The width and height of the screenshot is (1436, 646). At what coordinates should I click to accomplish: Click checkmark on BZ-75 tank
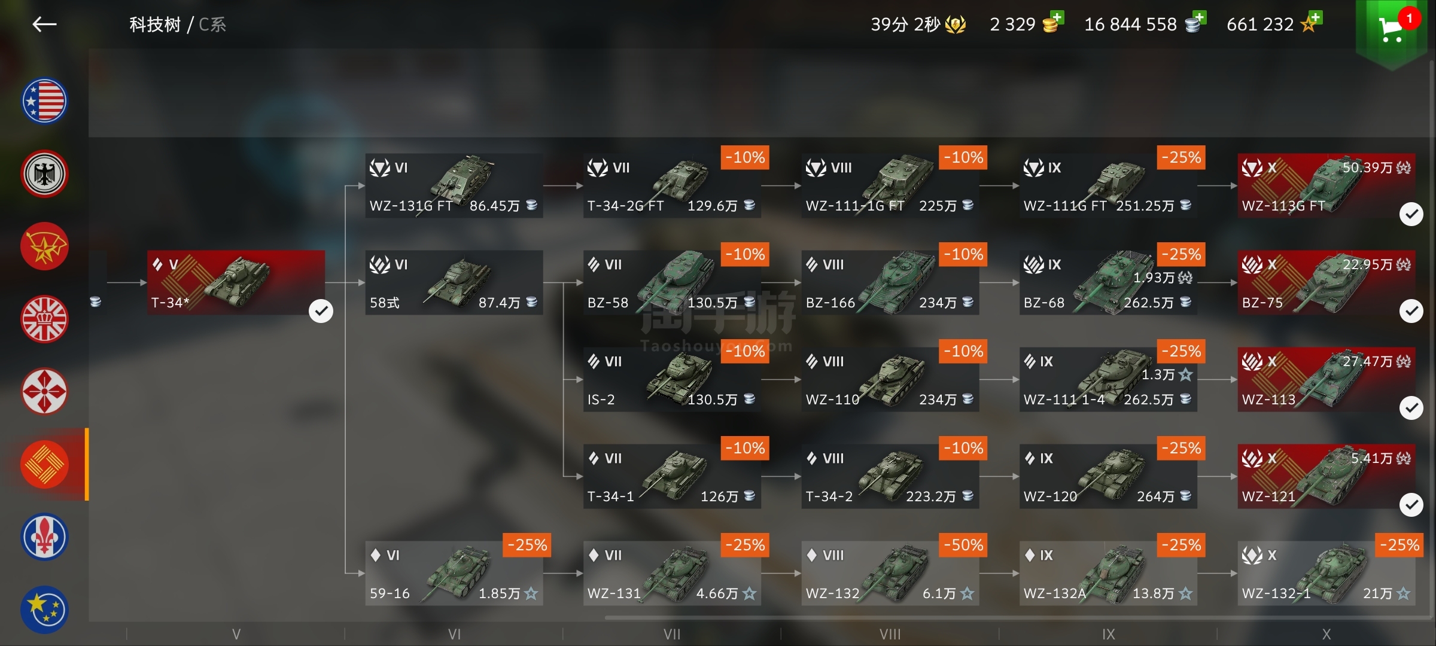1411,311
